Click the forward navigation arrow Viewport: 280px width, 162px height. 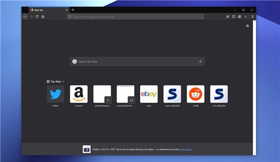(x=31, y=17)
